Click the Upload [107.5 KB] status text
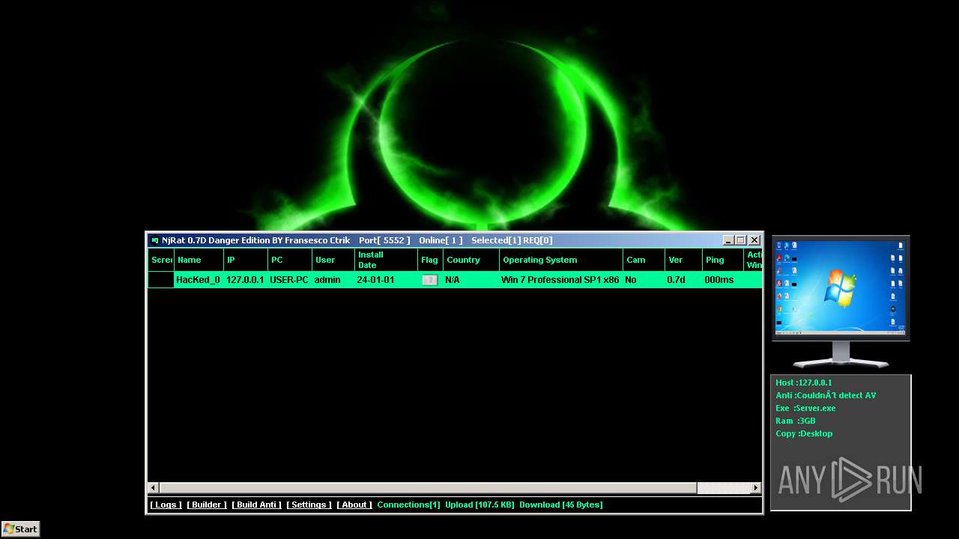Image resolution: width=959 pixels, height=539 pixels. (x=479, y=505)
